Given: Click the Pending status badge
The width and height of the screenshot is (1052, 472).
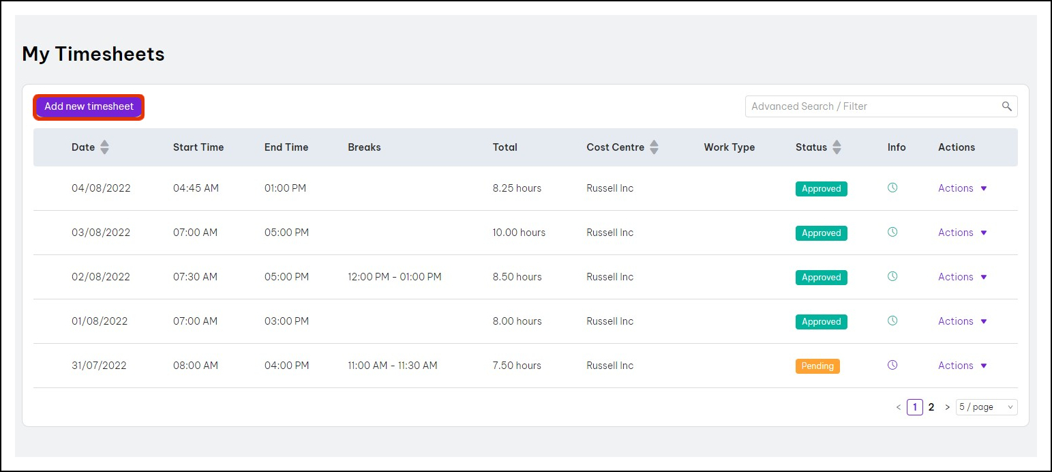Looking at the screenshot, I should tap(817, 366).
